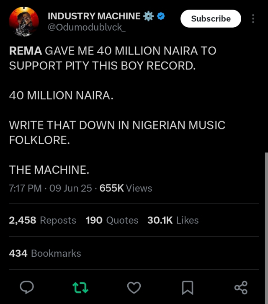View the 190 Quotes list
The height and width of the screenshot is (304, 268).
tap(112, 220)
